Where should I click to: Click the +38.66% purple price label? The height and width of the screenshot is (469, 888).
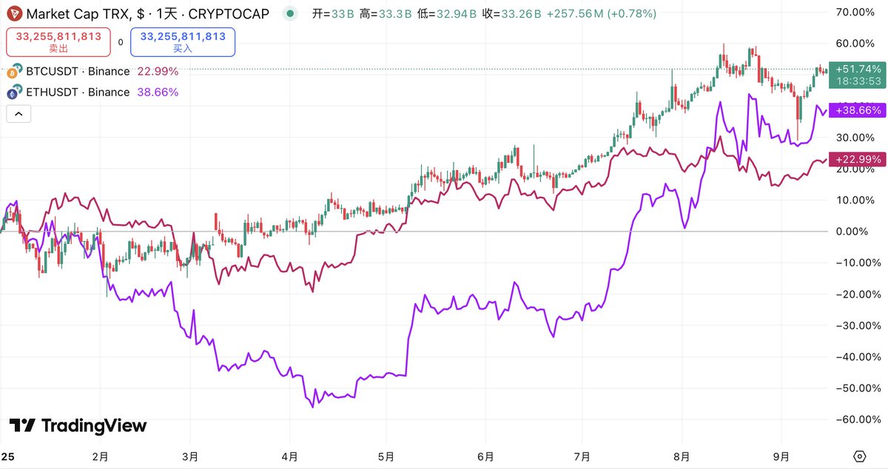point(857,109)
